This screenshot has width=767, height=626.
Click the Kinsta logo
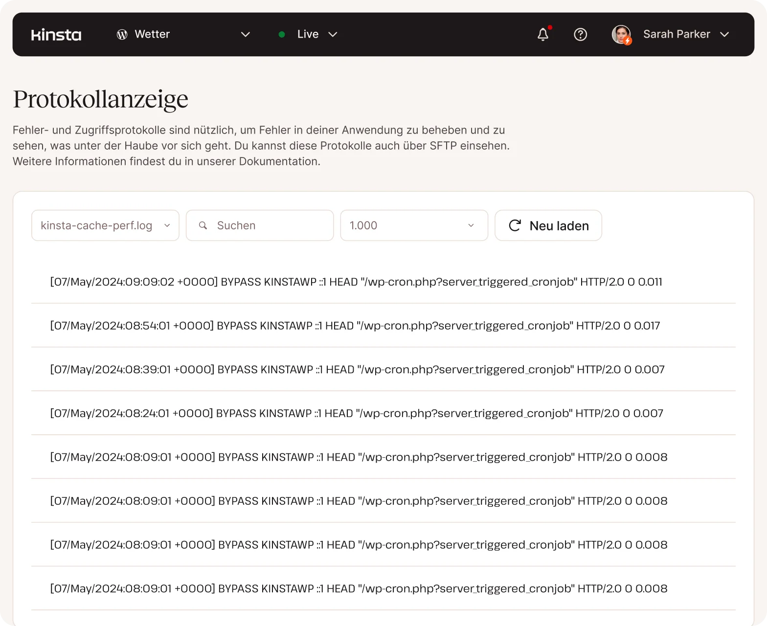[56, 35]
